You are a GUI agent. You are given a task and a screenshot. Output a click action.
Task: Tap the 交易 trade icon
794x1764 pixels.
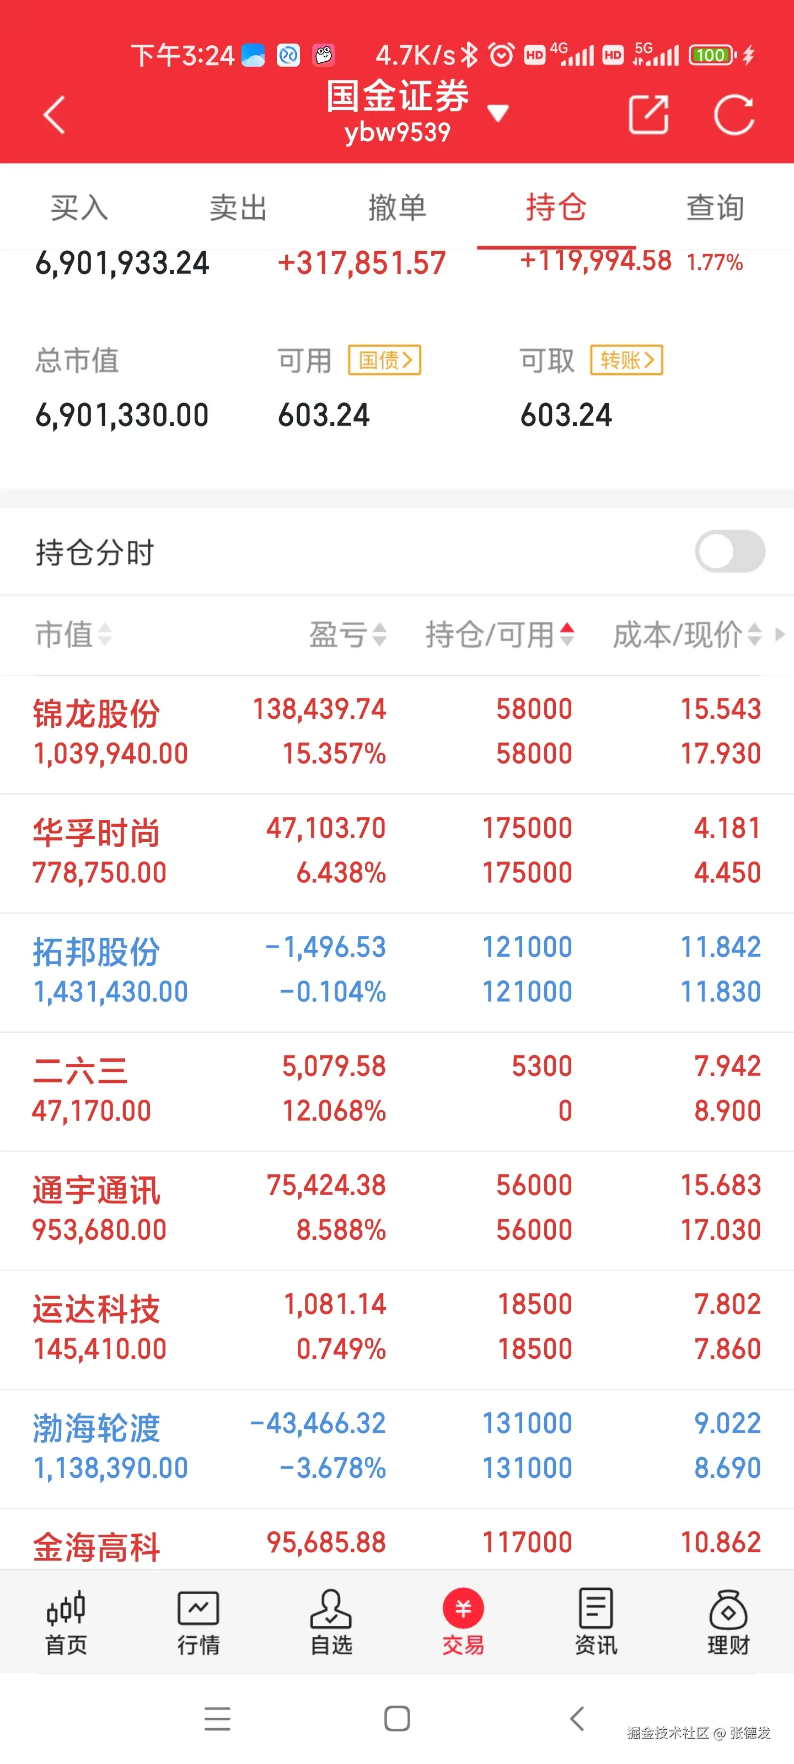463,1622
